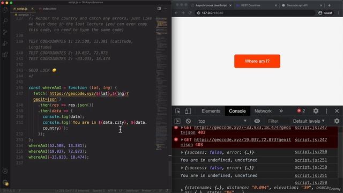Activate DevTools inspect element picker
The width and height of the screenshot is (343, 193).
tap(177, 111)
